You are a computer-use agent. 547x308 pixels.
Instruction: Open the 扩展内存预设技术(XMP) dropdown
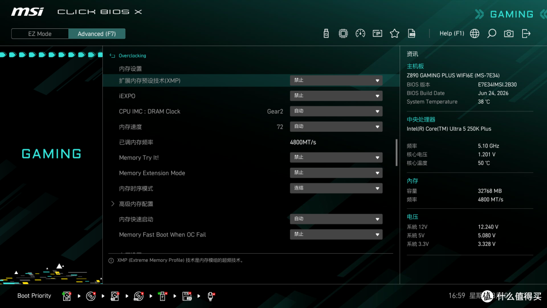tap(336, 81)
